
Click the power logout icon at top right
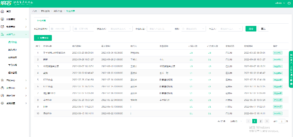289,3
